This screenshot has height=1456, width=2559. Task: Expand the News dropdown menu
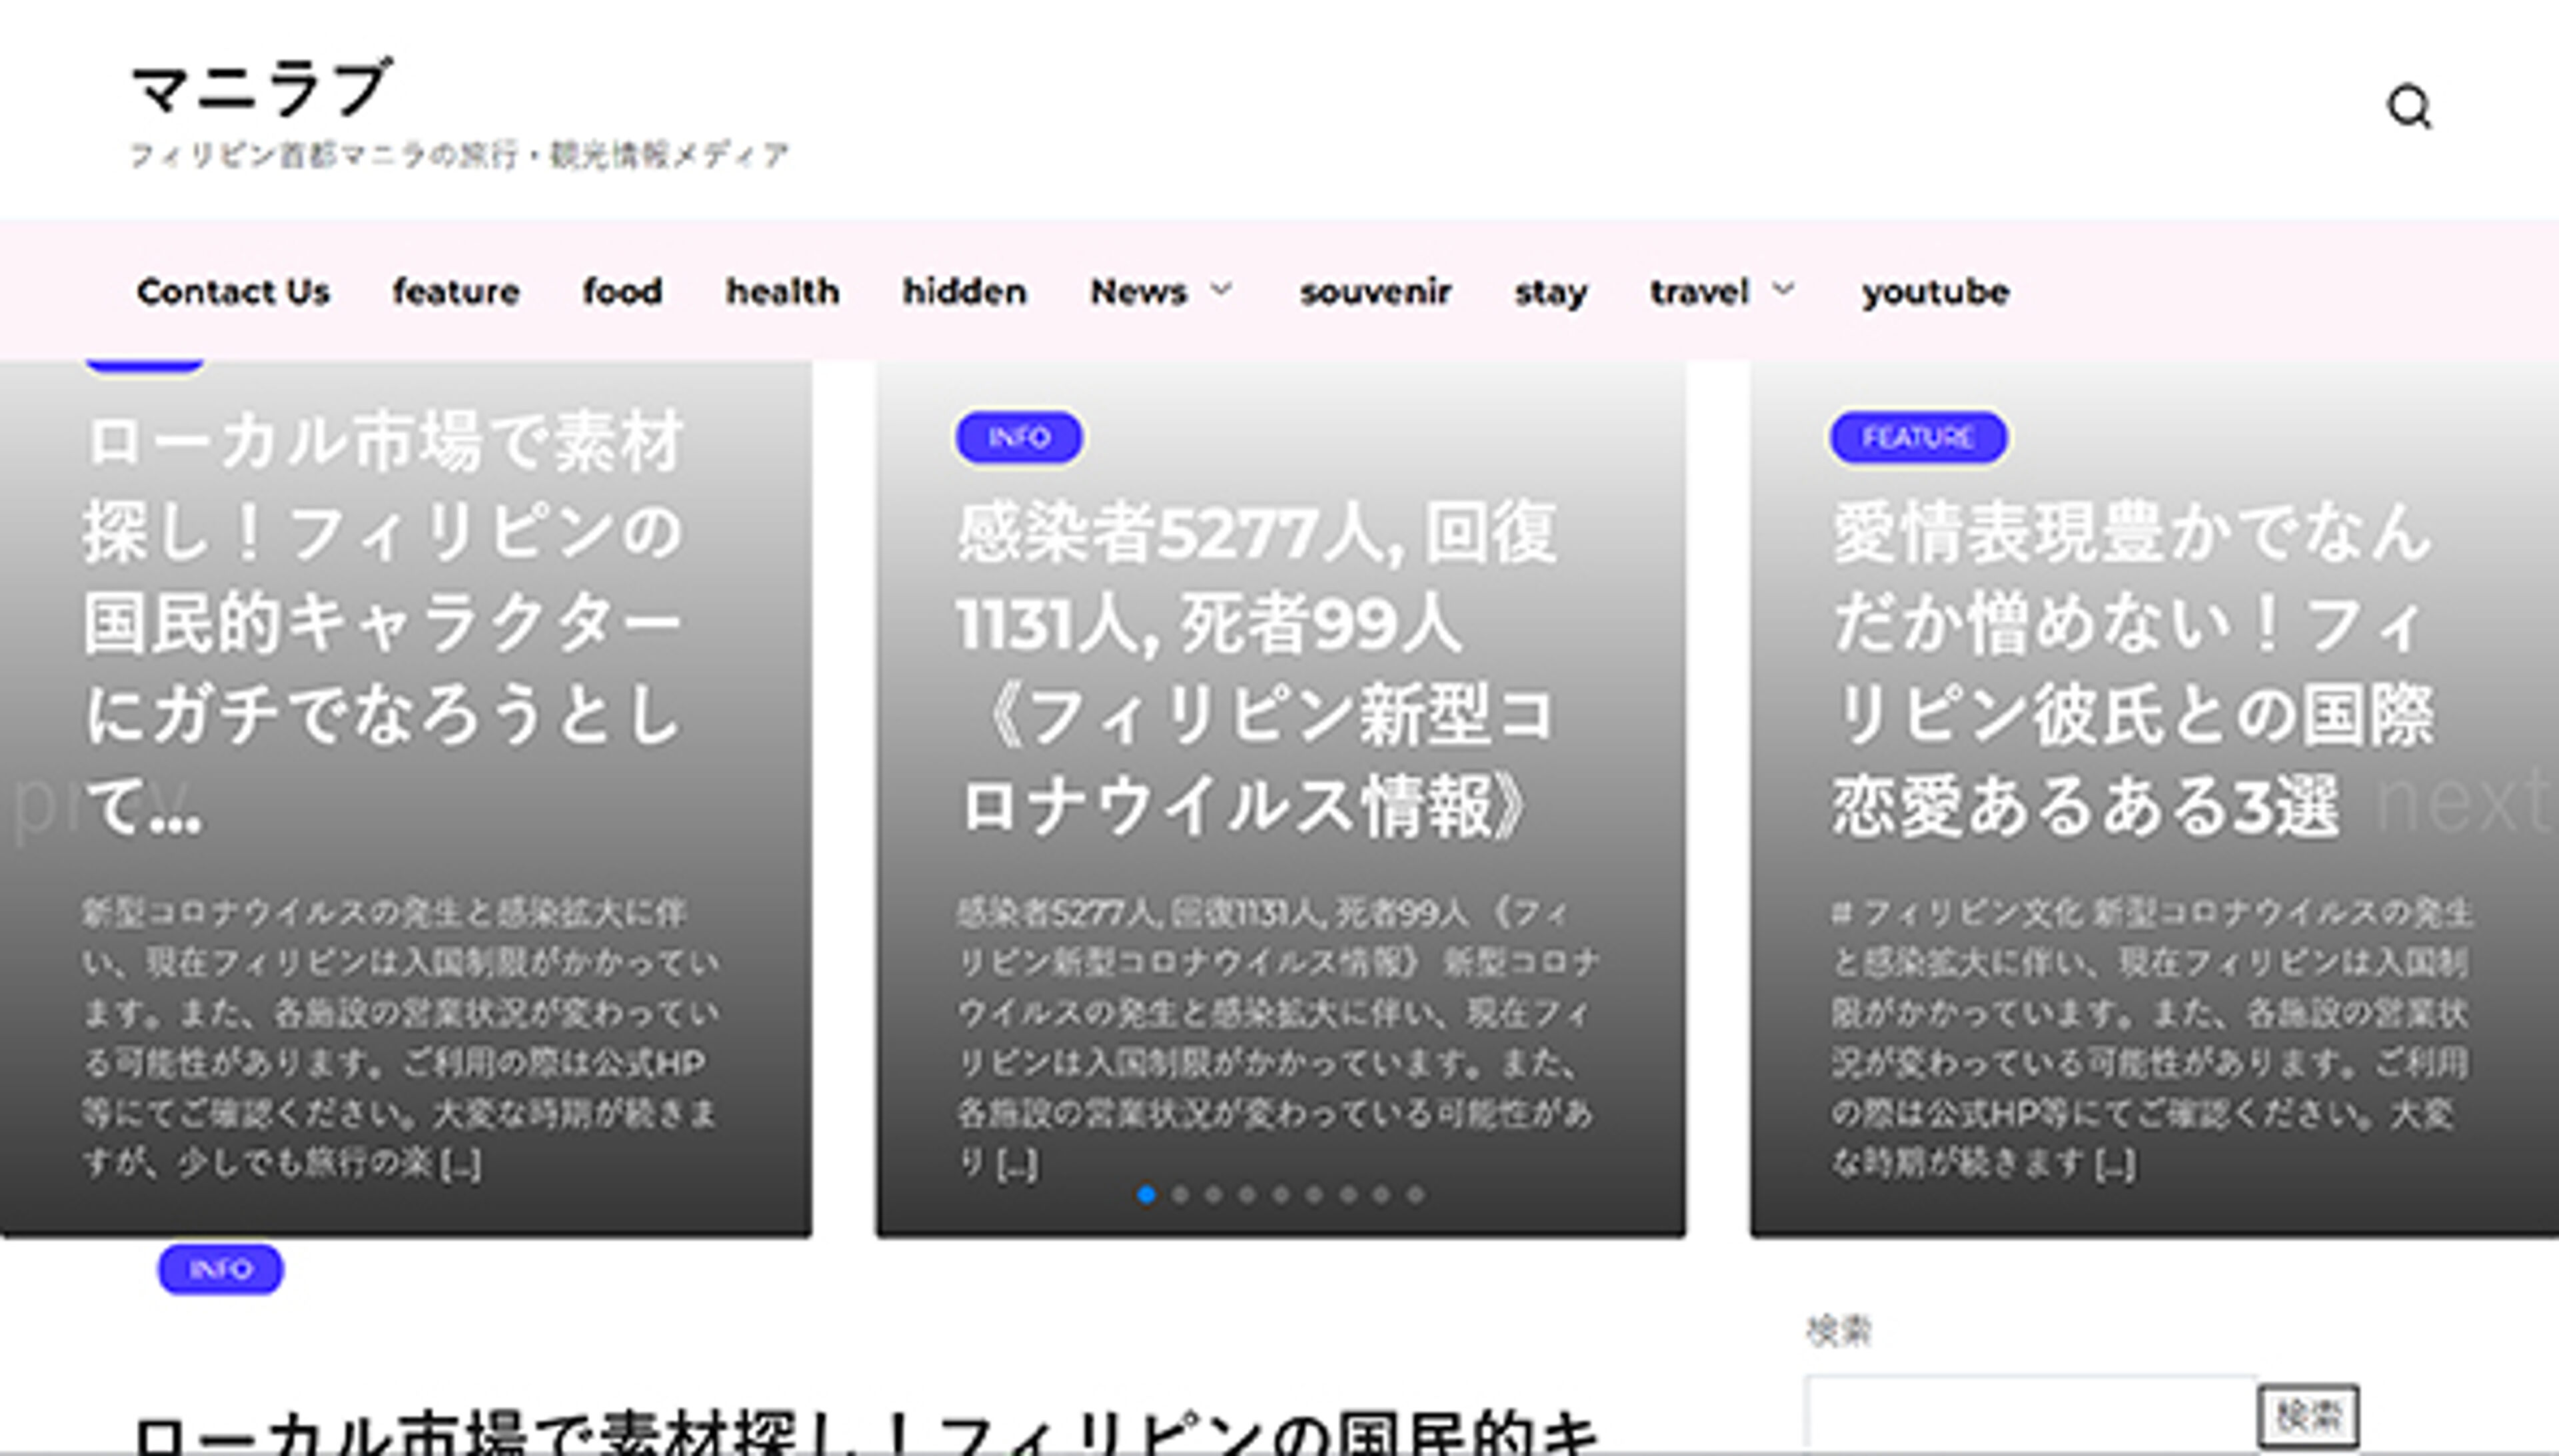(1140, 292)
